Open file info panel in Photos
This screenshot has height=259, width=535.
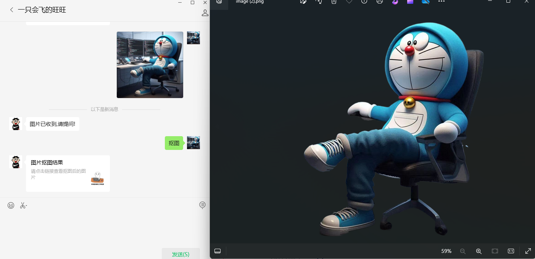coord(364,2)
